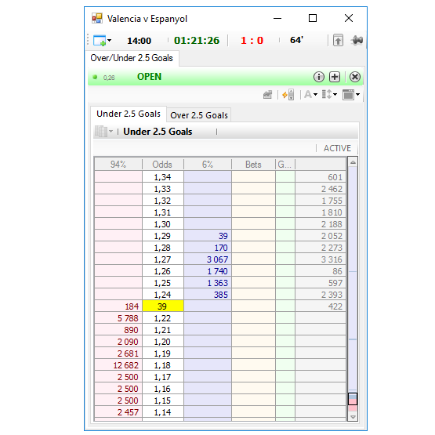Click back amount 184 cell
This screenshot has width=435, height=435.
pyautogui.click(x=118, y=306)
